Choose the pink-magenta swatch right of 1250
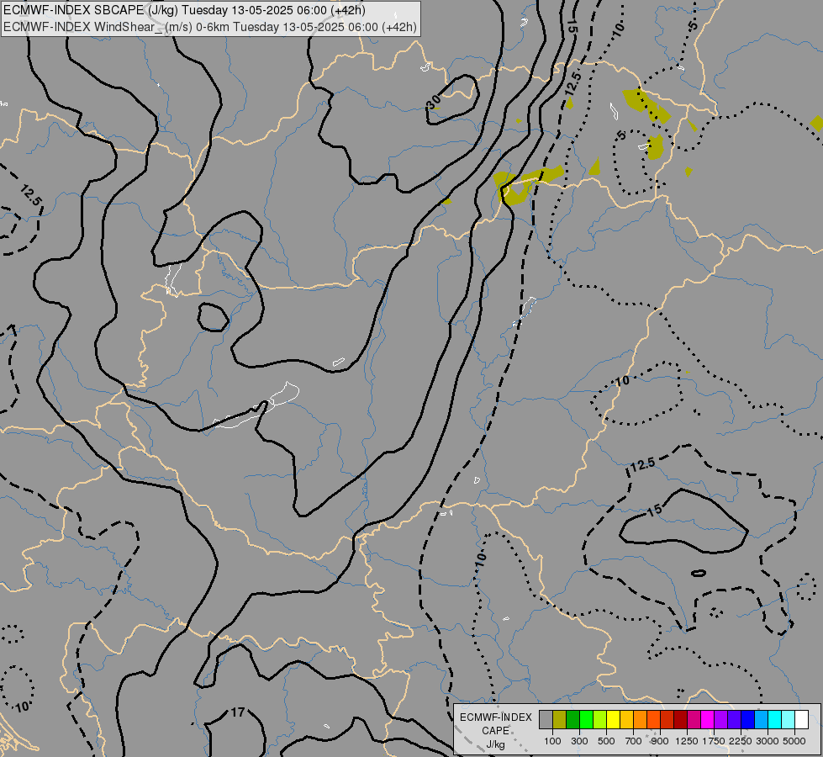This screenshot has width=823, height=757. point(694,719)
